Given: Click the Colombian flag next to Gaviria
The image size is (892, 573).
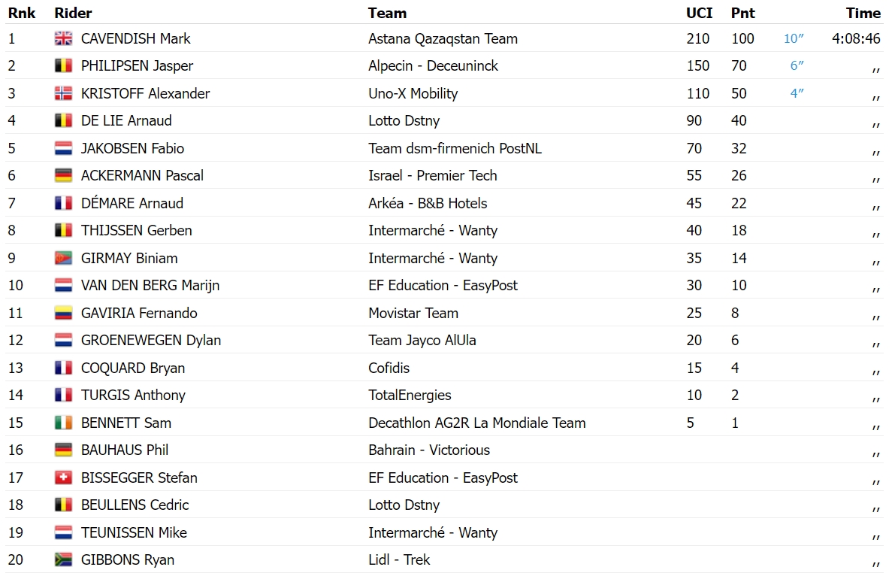Looking at the screenshot, I should 63,313.
